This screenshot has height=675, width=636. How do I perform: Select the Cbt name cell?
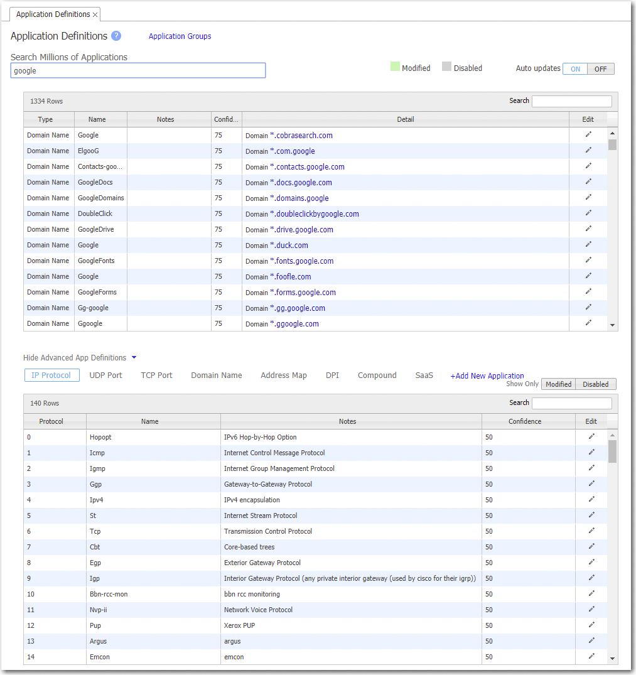tap(153, 547)
